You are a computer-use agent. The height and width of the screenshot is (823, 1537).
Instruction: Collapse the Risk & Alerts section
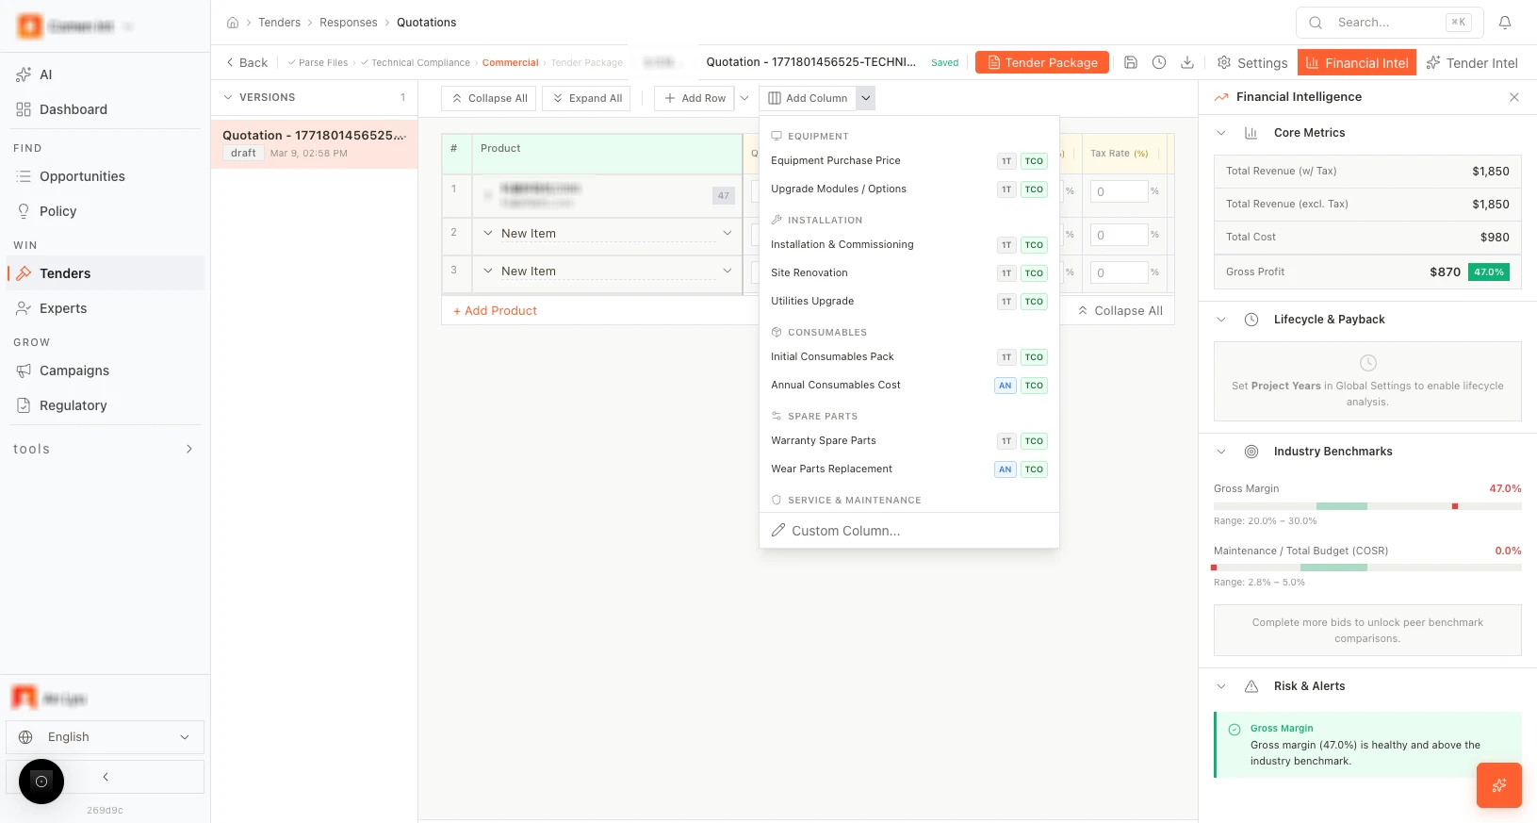pyautogui.click(x=1221, y=686)
